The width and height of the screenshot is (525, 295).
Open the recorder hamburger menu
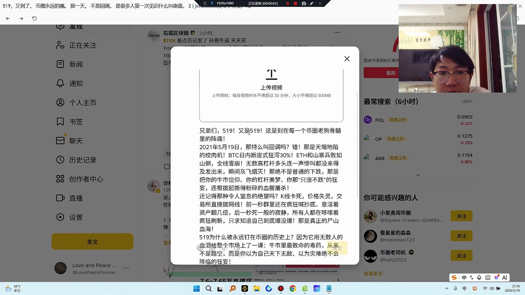[205, 3]
